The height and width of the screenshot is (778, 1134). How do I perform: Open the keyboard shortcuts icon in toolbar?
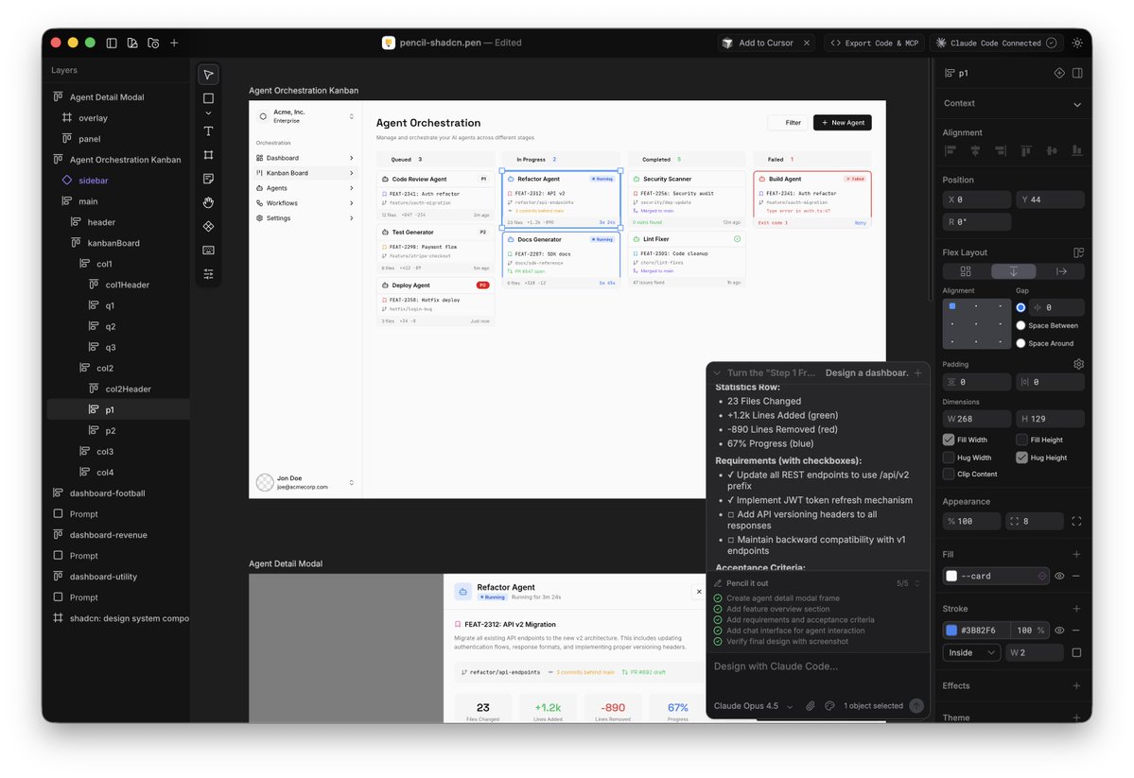[208, 251]
